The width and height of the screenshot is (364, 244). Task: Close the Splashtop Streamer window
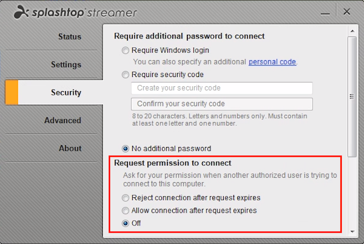[347, 11]
